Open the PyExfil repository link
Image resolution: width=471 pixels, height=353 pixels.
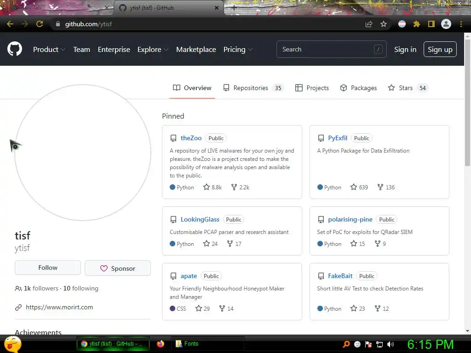pyautogui.click(x=338, y=138)
